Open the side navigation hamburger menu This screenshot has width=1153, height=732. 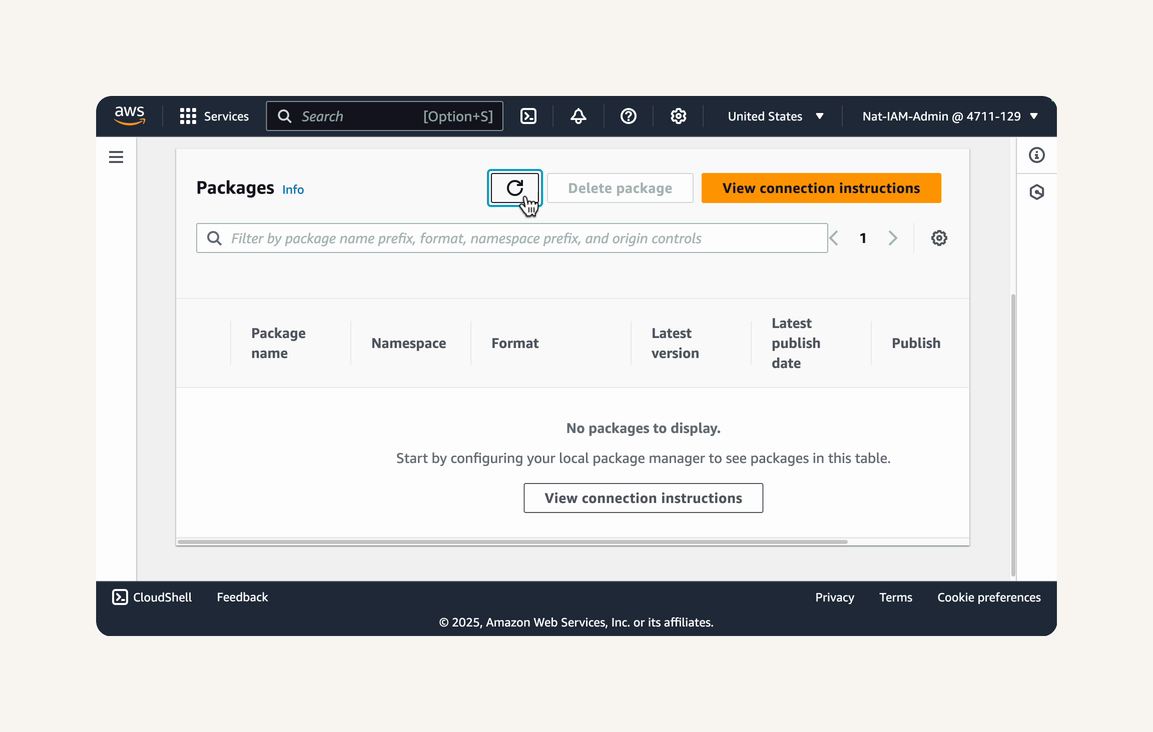click(x=116, y=157)
